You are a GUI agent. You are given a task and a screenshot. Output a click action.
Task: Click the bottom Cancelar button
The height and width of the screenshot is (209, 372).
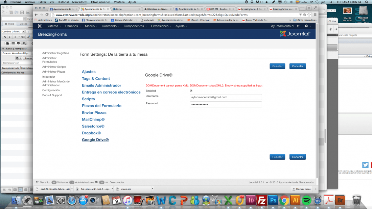[x=298, y=157]
